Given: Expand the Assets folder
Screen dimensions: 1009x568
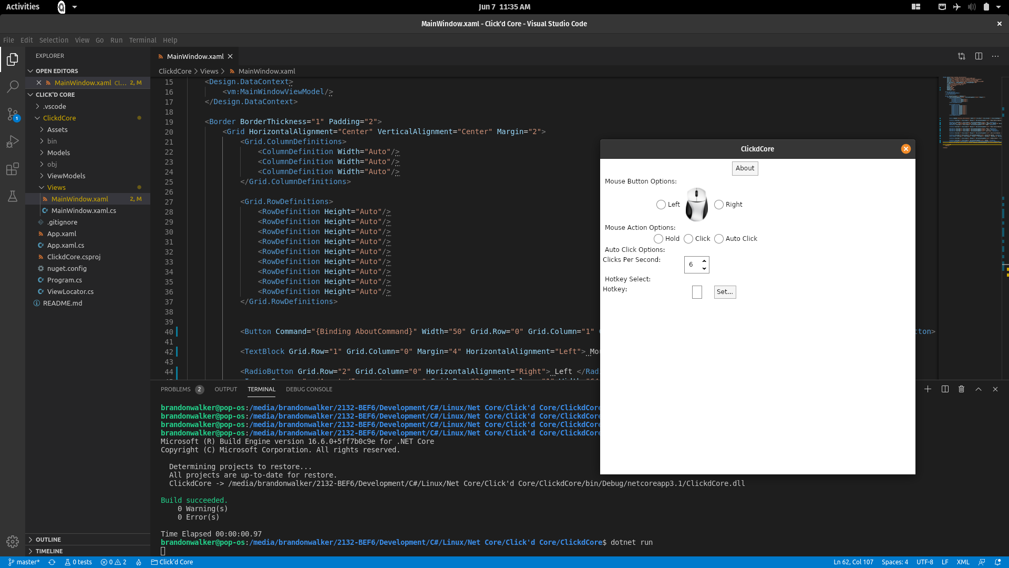Looking at the screenshot, I should [x=57, y=129].
